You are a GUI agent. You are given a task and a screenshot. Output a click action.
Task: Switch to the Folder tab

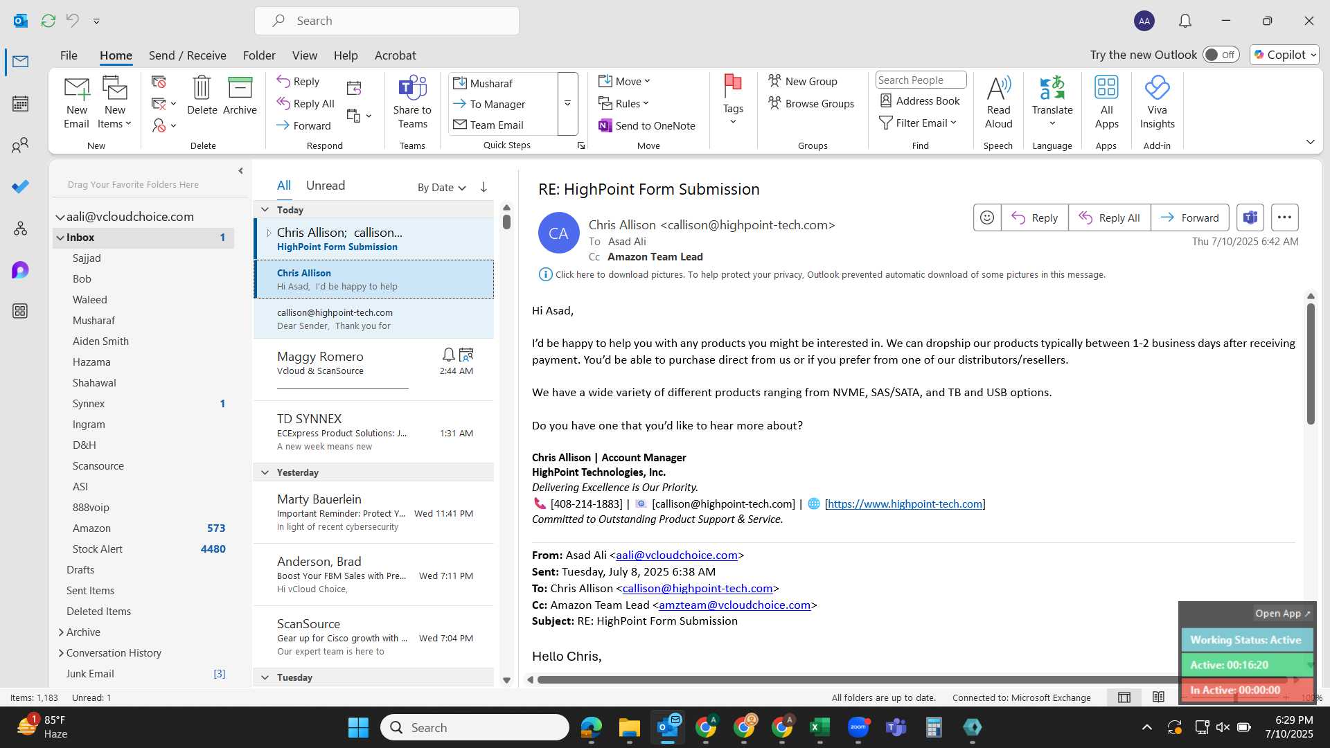pyautogui.click(x=259, y=55)
